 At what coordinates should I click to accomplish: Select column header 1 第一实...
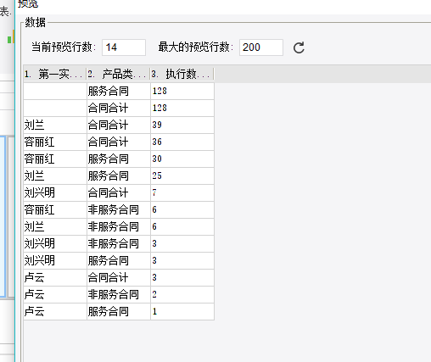(x=55, y=75)
